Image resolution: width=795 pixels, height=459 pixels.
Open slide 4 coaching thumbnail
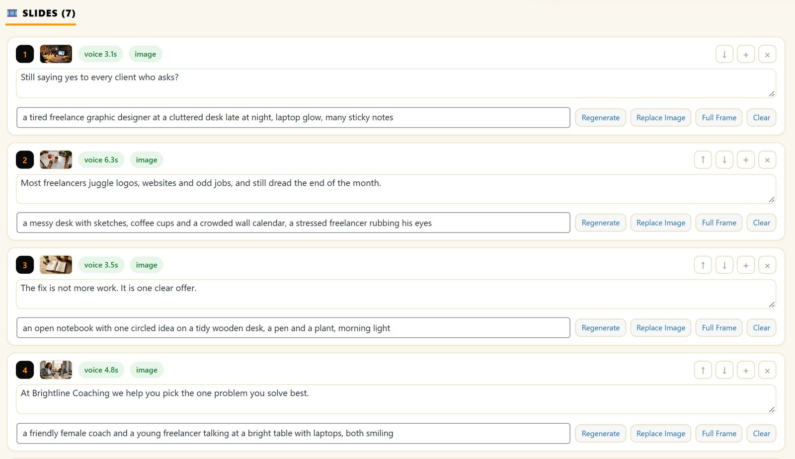(56, 370)
